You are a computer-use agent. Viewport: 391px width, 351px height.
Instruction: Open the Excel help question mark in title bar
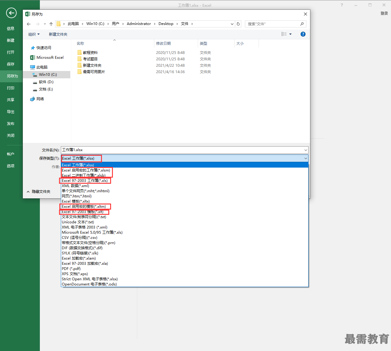342,5
